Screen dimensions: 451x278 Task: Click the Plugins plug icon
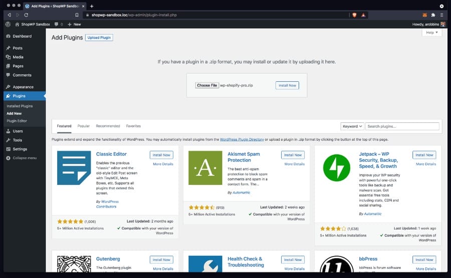pos(8,96)
